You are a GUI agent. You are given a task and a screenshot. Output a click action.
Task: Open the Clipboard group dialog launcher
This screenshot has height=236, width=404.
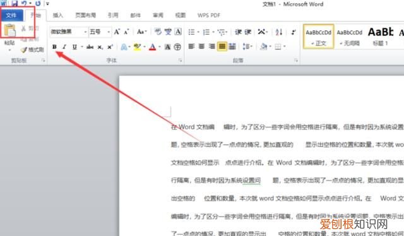pos(44,61)
